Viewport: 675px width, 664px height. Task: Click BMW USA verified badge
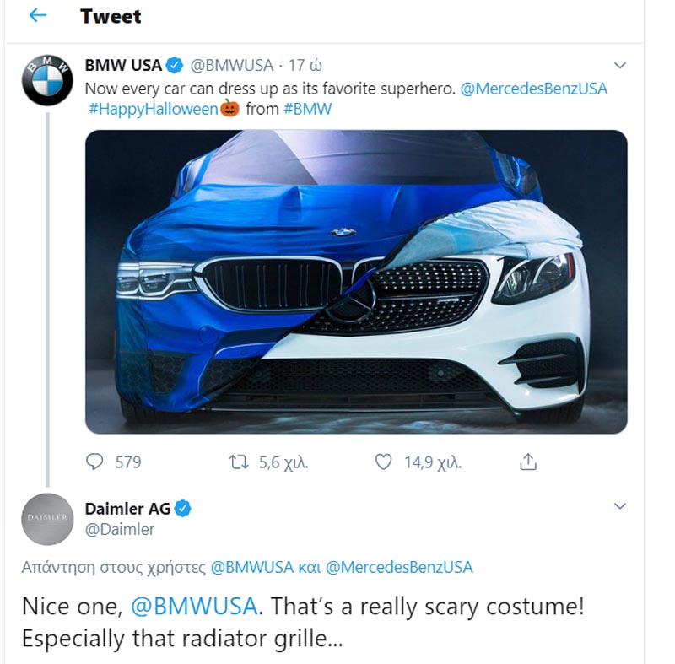[x=175, y=65]
